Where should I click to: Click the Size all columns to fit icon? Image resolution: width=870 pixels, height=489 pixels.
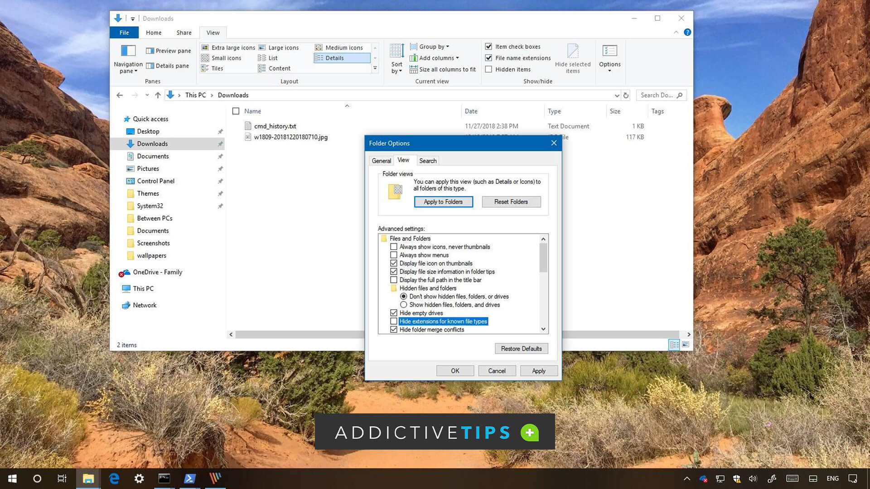[413, 69]
